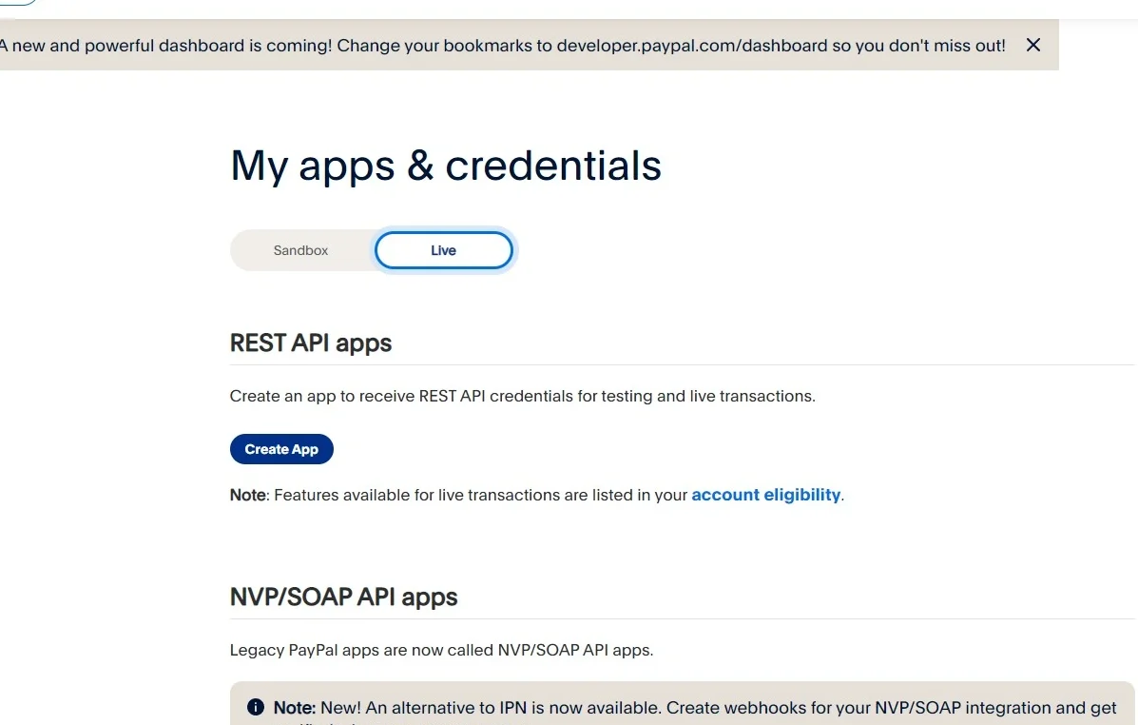
Task: Open the account eligibility link
Action: coord(765,495)
